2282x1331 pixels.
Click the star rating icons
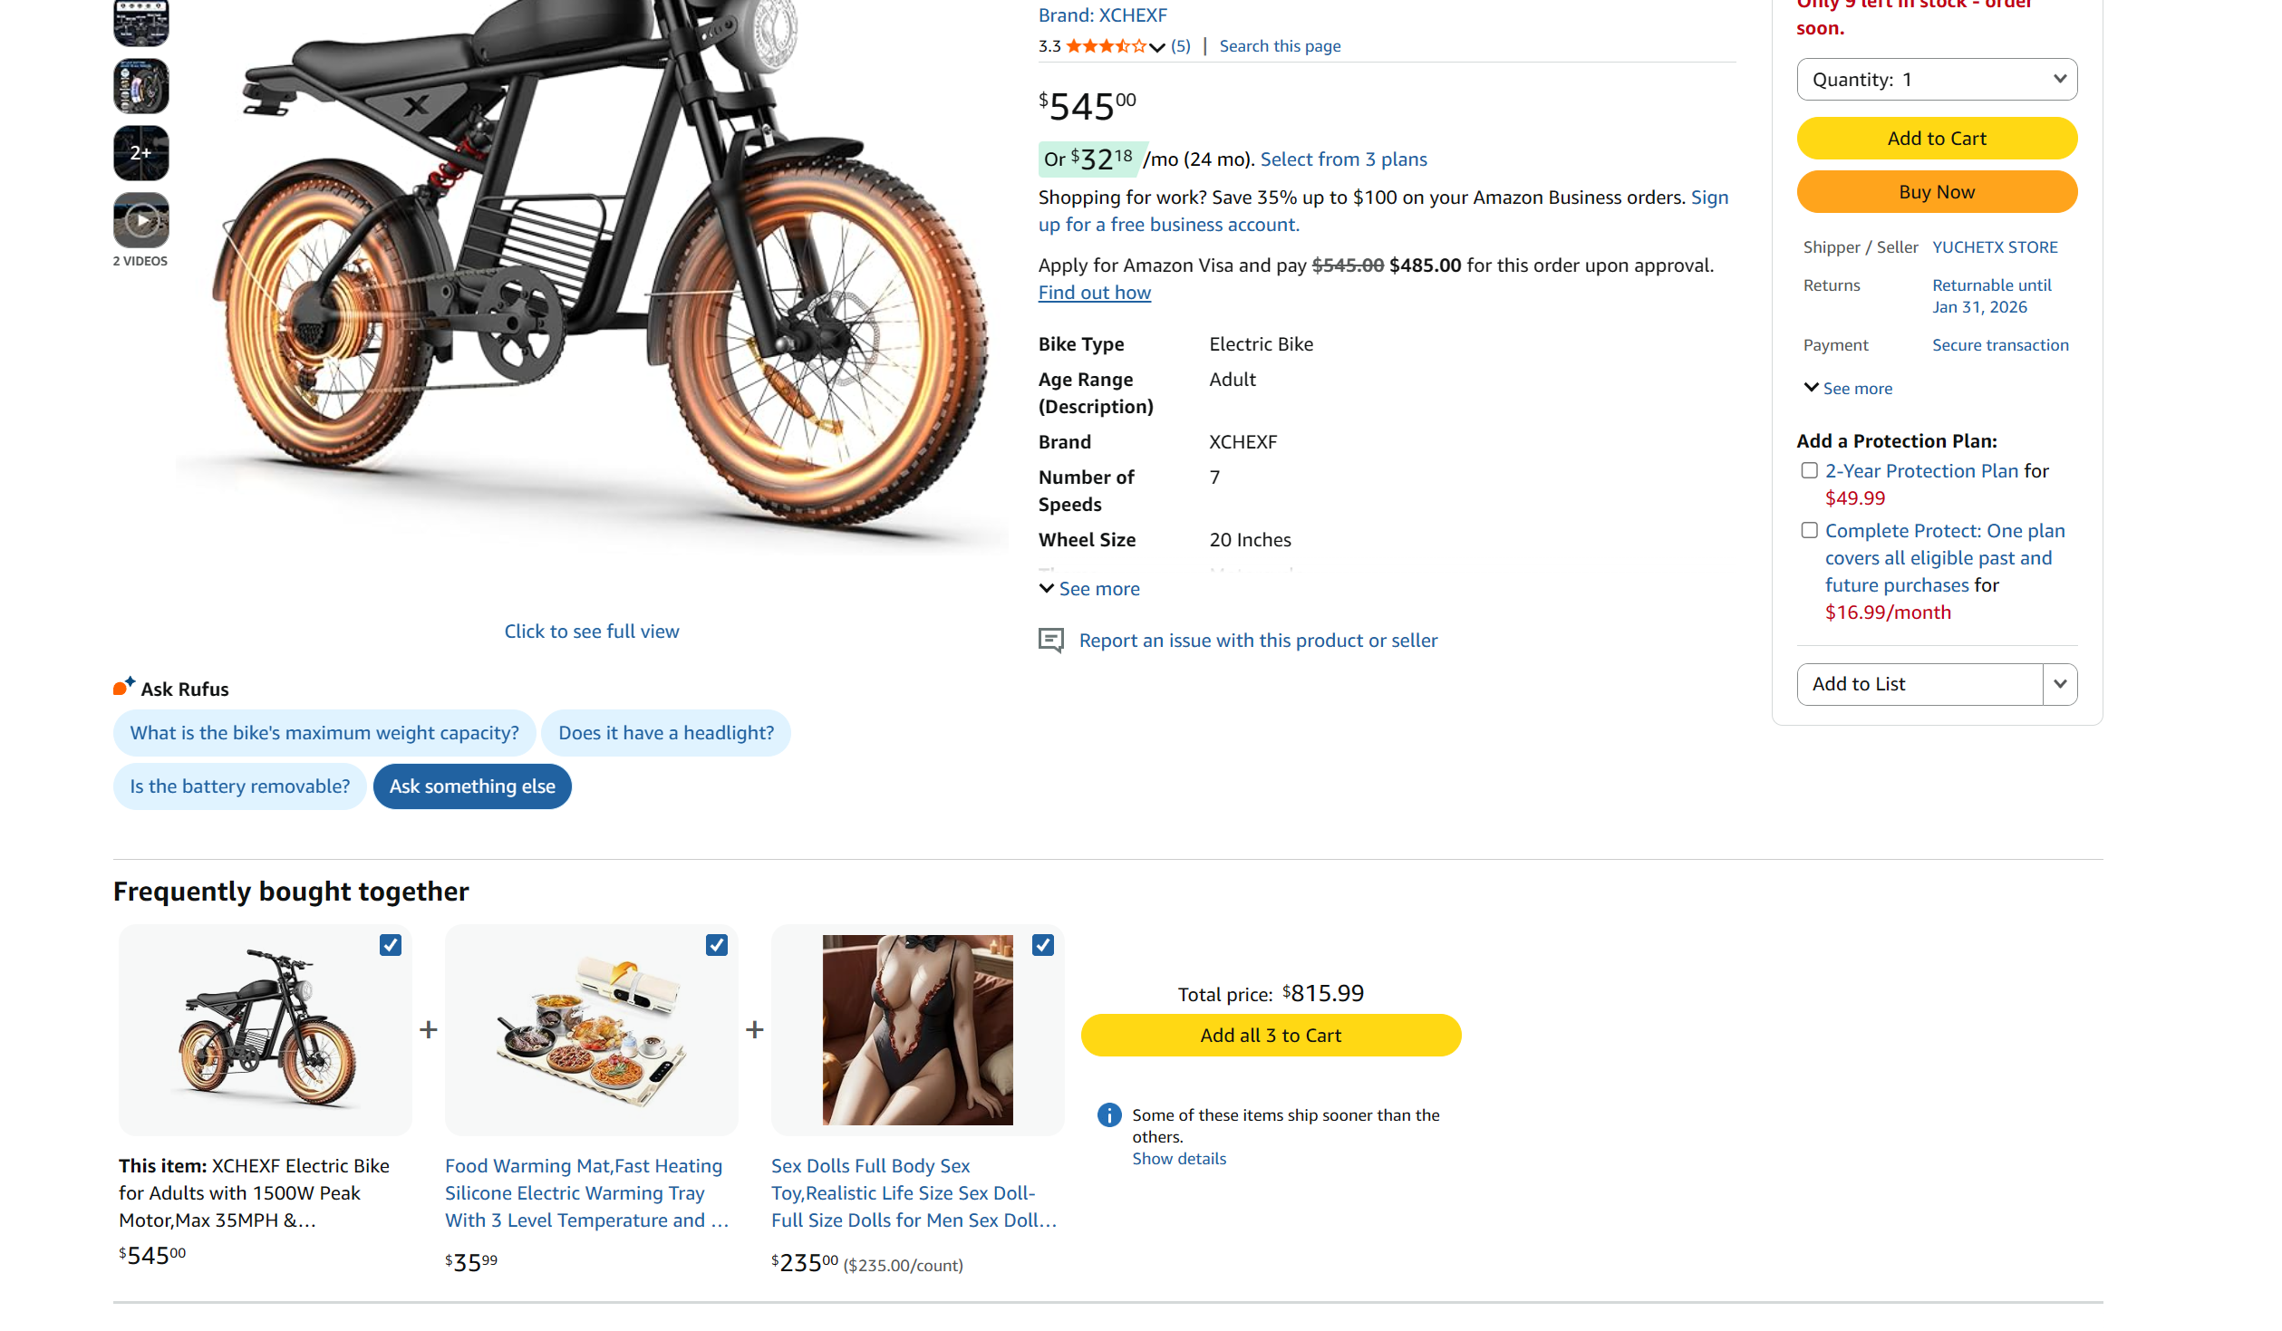pyautogui.click(x=1105, y=46)
